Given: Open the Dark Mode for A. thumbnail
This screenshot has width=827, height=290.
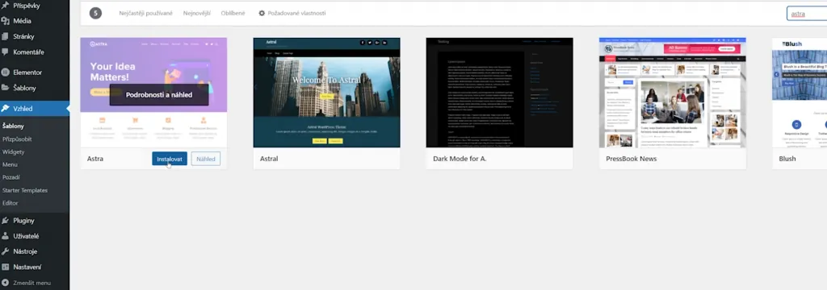Looking at the screenshot, I should pyautogui.click(x=499, y=93).
